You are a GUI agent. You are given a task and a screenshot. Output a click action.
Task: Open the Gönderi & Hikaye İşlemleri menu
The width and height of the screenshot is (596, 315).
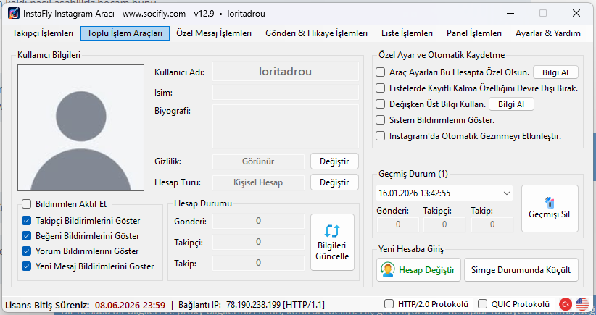click(316, 33)
